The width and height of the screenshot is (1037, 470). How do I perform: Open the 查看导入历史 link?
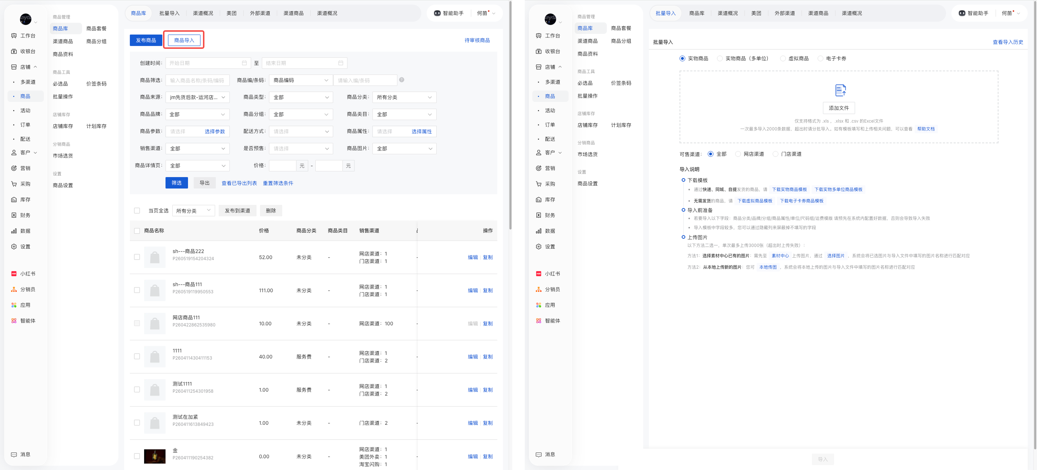pos(1008,42)
